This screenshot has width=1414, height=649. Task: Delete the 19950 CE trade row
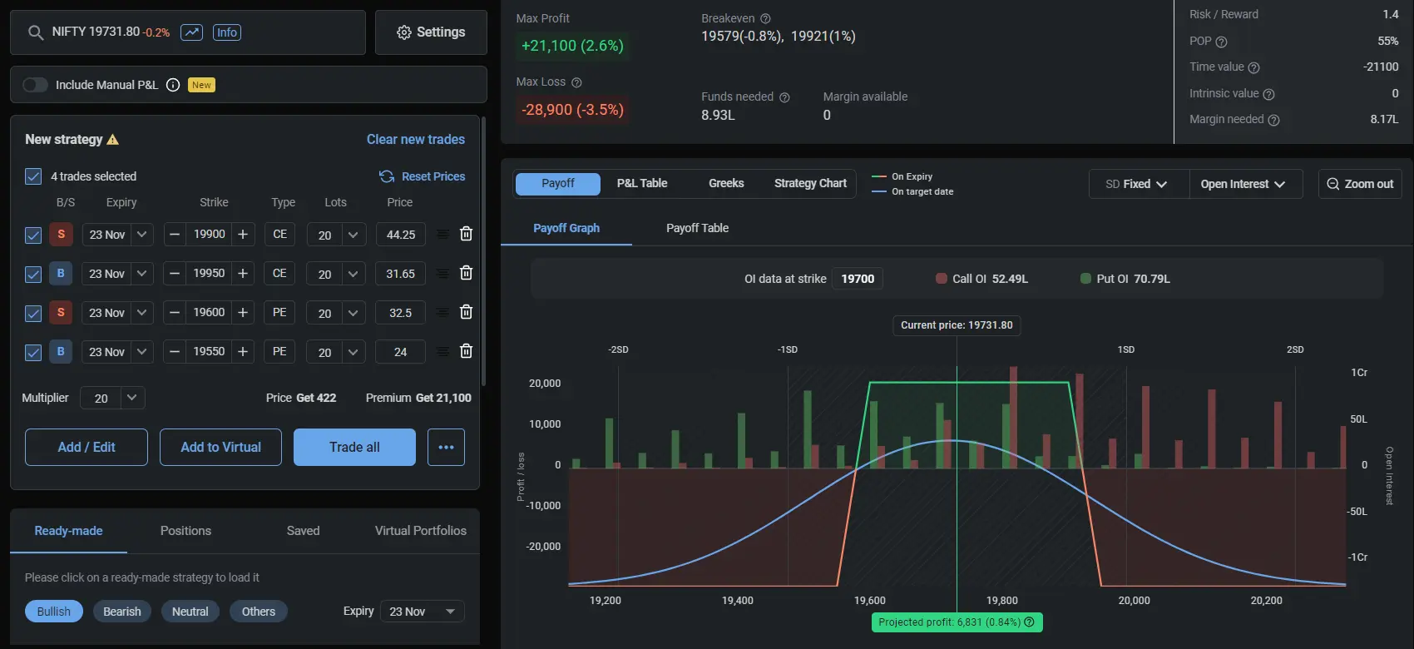pyautogui.click(x=466, y=273)
